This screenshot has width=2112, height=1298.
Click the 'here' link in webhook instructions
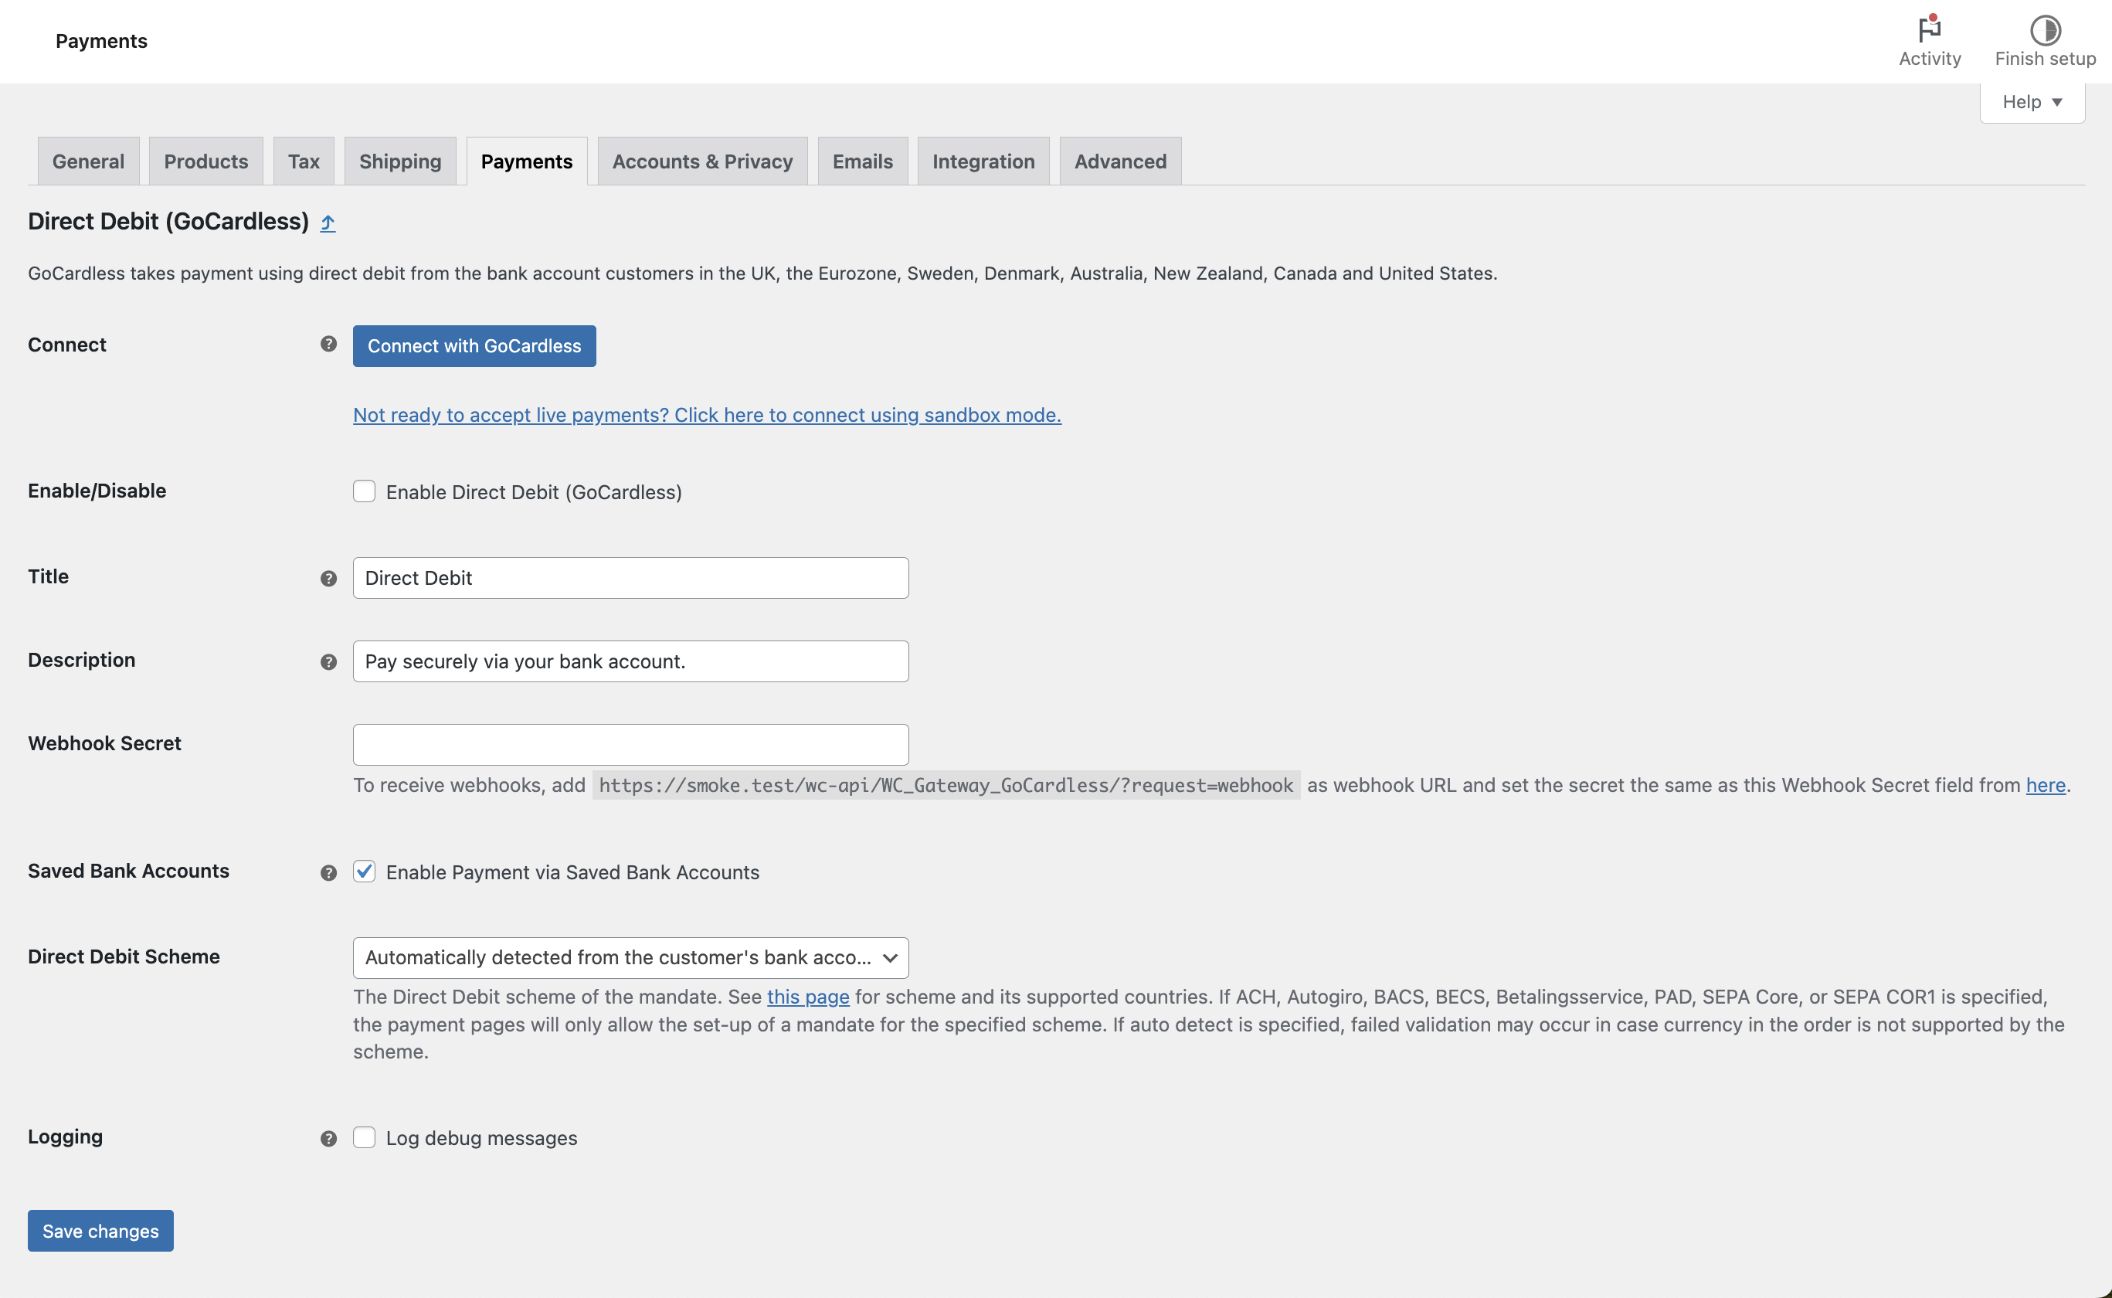pos(2045,785)
